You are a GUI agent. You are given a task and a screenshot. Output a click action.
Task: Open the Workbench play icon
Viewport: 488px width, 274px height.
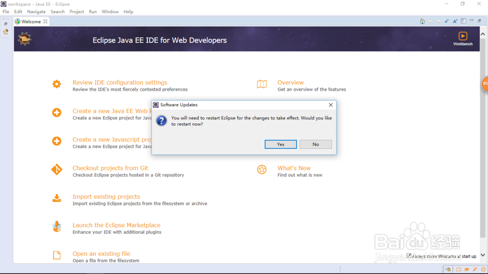tap(463, 36)
